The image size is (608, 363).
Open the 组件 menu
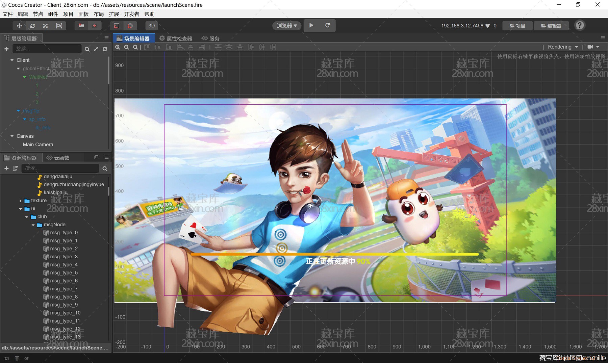[53, 14]
